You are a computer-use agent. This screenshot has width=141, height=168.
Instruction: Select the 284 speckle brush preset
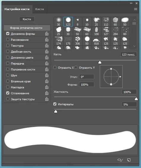tap(116, 31)
